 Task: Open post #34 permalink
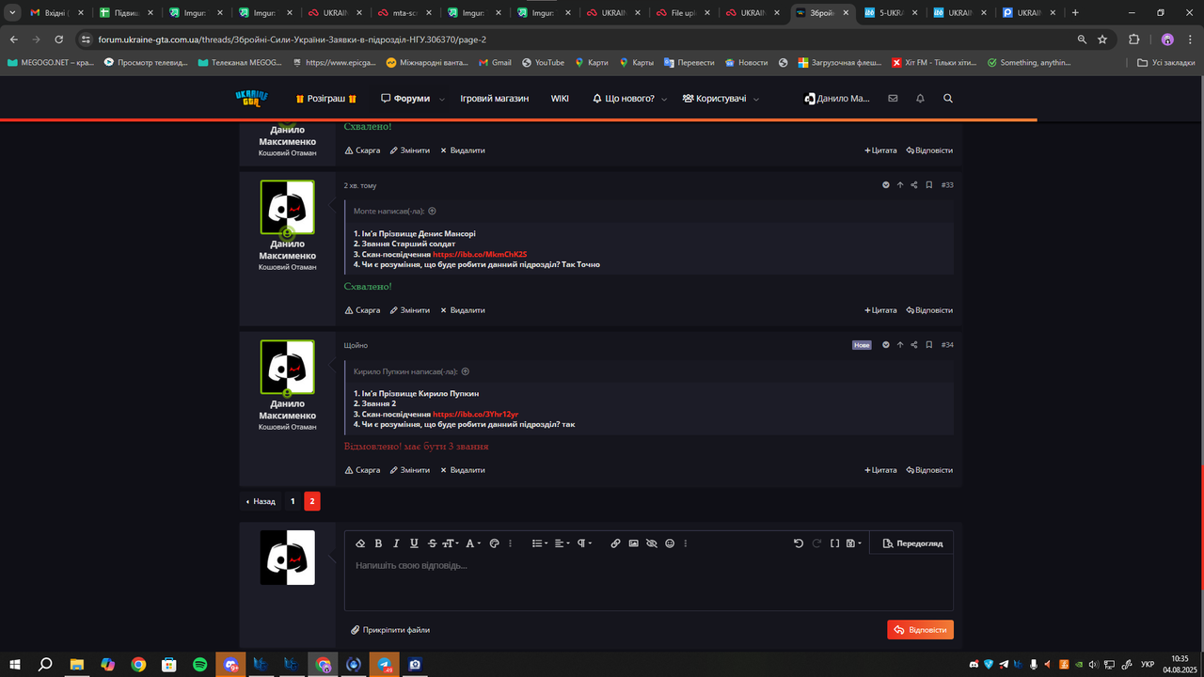tap(947, 345)
